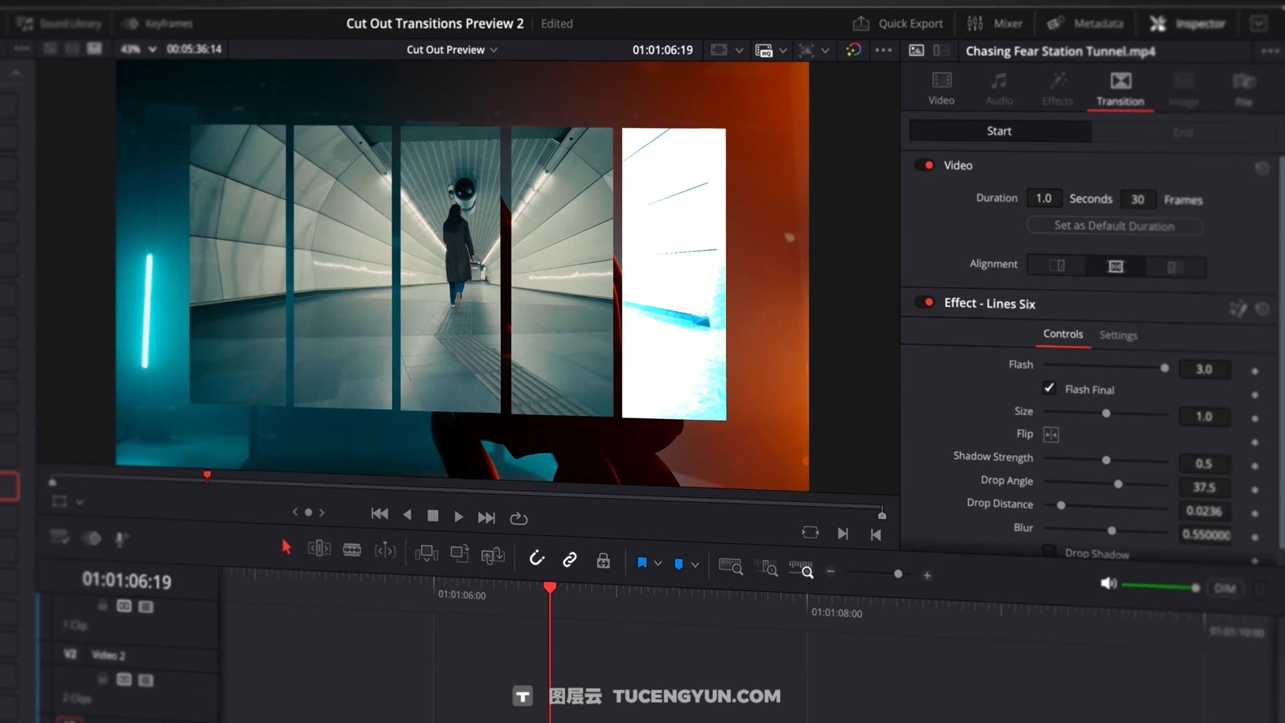Open the Settings tab of the effect
Screen dimensions: 1285x723
1118,335
